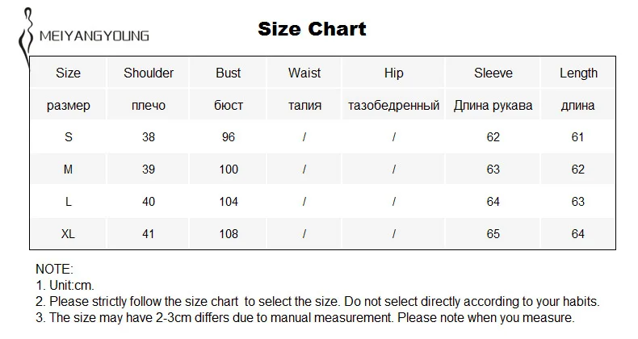The image size is (638, 339).
Task: Select the Shoulder column header
Action: point(149,73)
